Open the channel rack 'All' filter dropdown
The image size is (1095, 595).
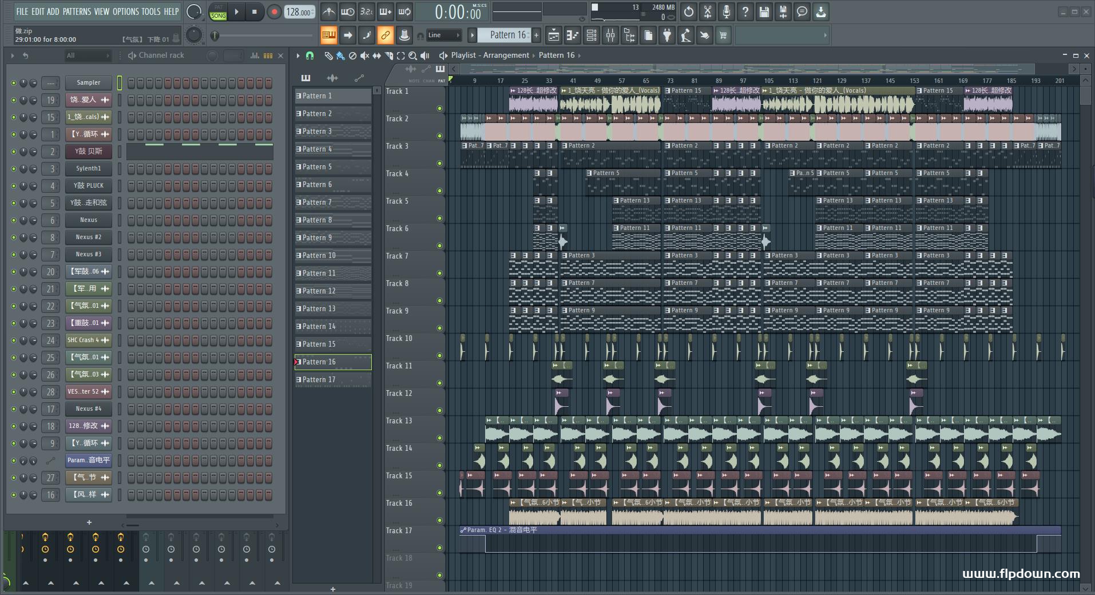88,55
